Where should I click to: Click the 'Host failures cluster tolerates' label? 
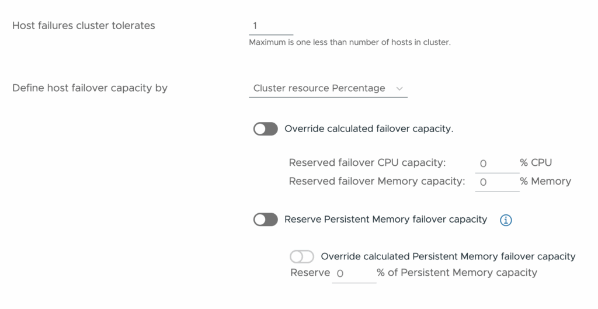(x=84, y=26)
